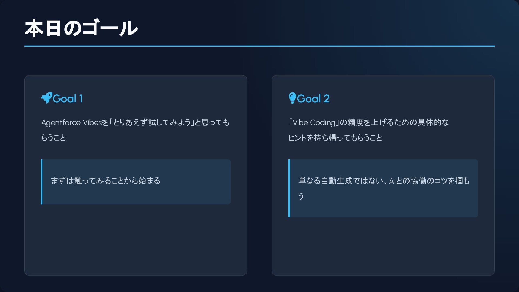Screen dimensions: 519x292
Task: Click the words Agentforce Vibes in Goal 1
Action: (x=71, y=123)
